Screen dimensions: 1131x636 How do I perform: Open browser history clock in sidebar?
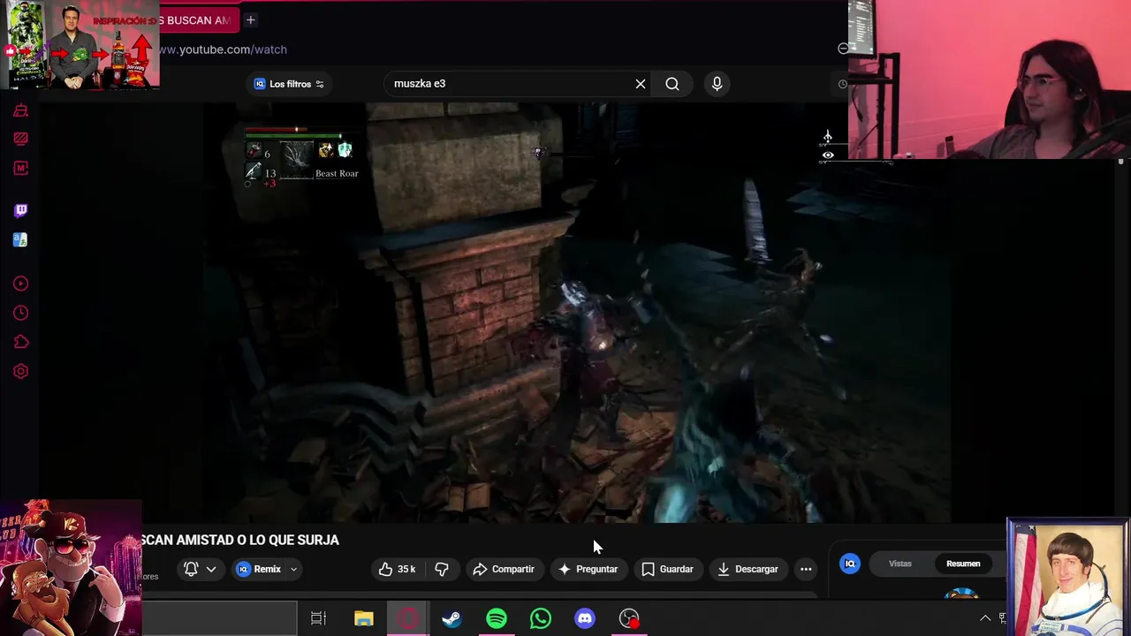pos(20,313)
